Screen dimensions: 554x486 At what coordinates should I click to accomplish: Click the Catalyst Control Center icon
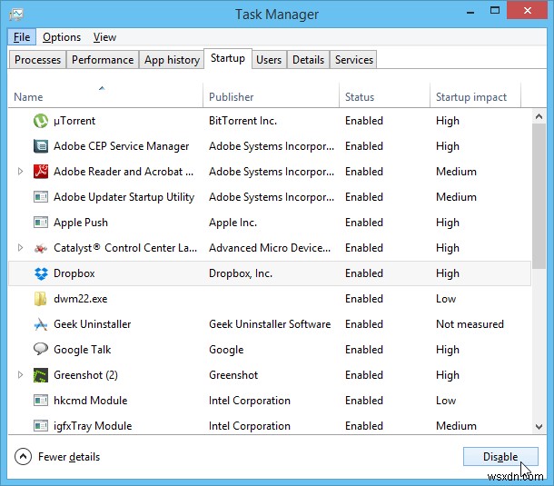tap(41, 249)
